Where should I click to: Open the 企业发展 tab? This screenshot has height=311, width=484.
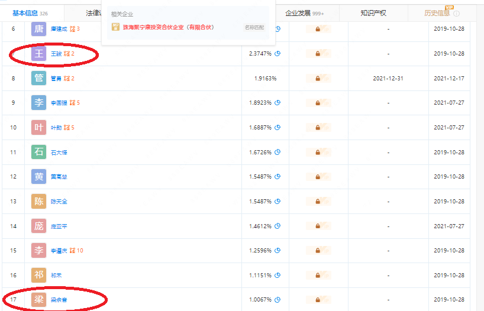point(304,12)
